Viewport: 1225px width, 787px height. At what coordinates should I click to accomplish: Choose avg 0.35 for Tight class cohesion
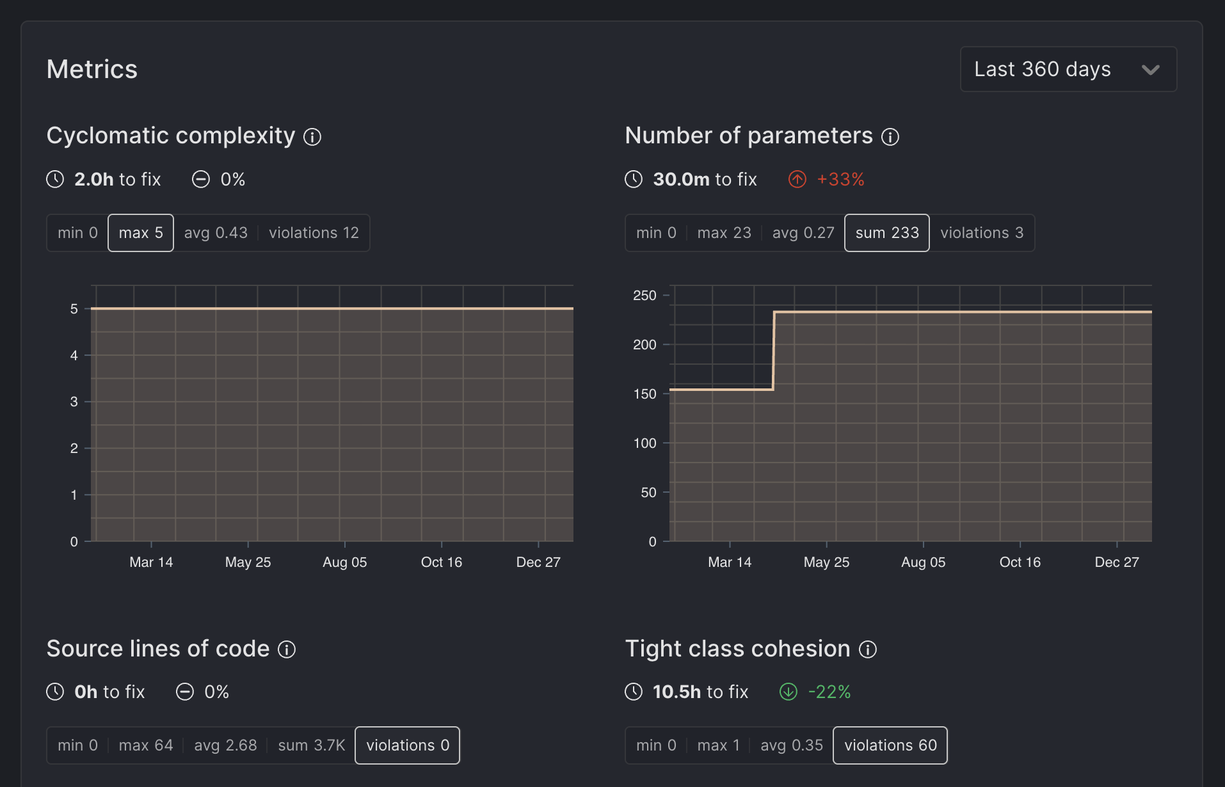click(792, 745)
